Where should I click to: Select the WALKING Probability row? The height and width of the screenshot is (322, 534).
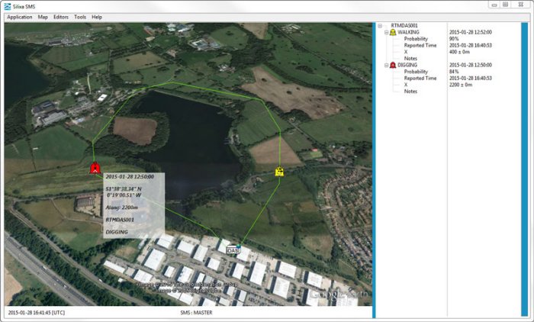(416, 39)
